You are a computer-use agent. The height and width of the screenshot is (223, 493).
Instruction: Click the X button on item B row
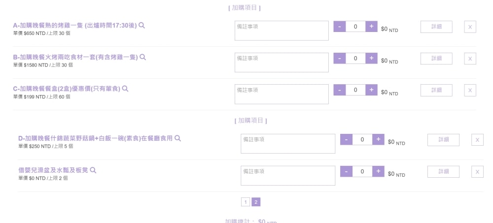click(x=470, y=59)
